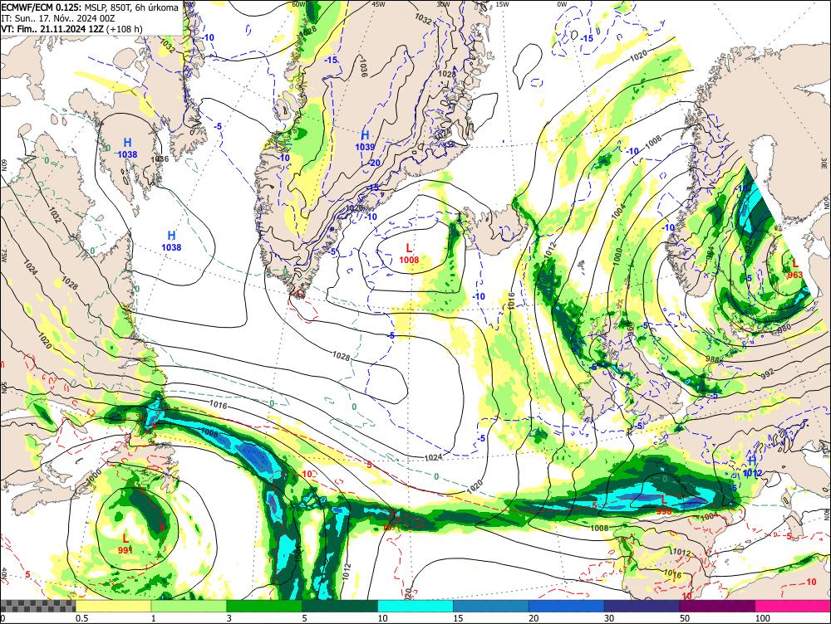The height and width of the screenshot is (624, 831).
Task: Click the light green 1–3 legend band
Action: tap(189, 606)
